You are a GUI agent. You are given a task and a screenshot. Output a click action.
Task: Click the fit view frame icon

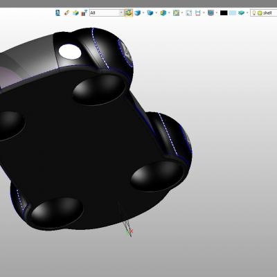coord(189,12)
